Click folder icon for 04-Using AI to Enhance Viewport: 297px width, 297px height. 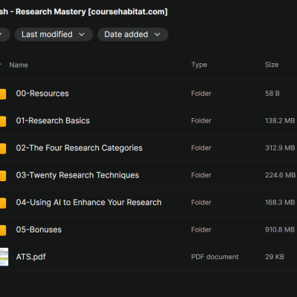coord(3,203)
